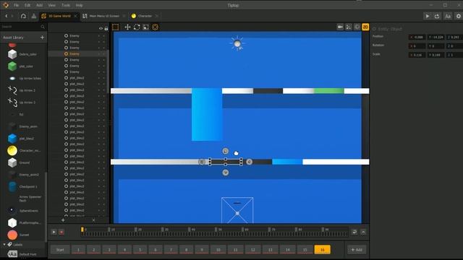Open the Help menu

pos(79,5)
